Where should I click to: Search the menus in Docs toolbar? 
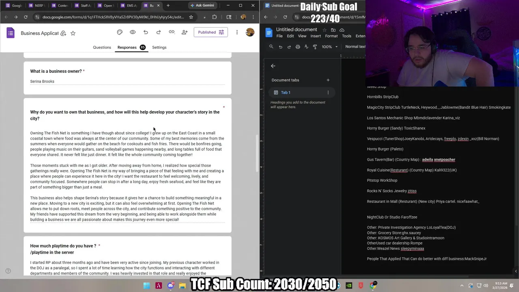[271, 47]
